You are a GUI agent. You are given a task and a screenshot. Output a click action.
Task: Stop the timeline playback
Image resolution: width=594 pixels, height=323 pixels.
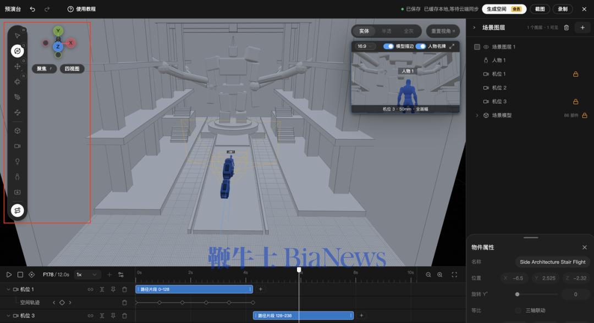click(x=20, y=275)
